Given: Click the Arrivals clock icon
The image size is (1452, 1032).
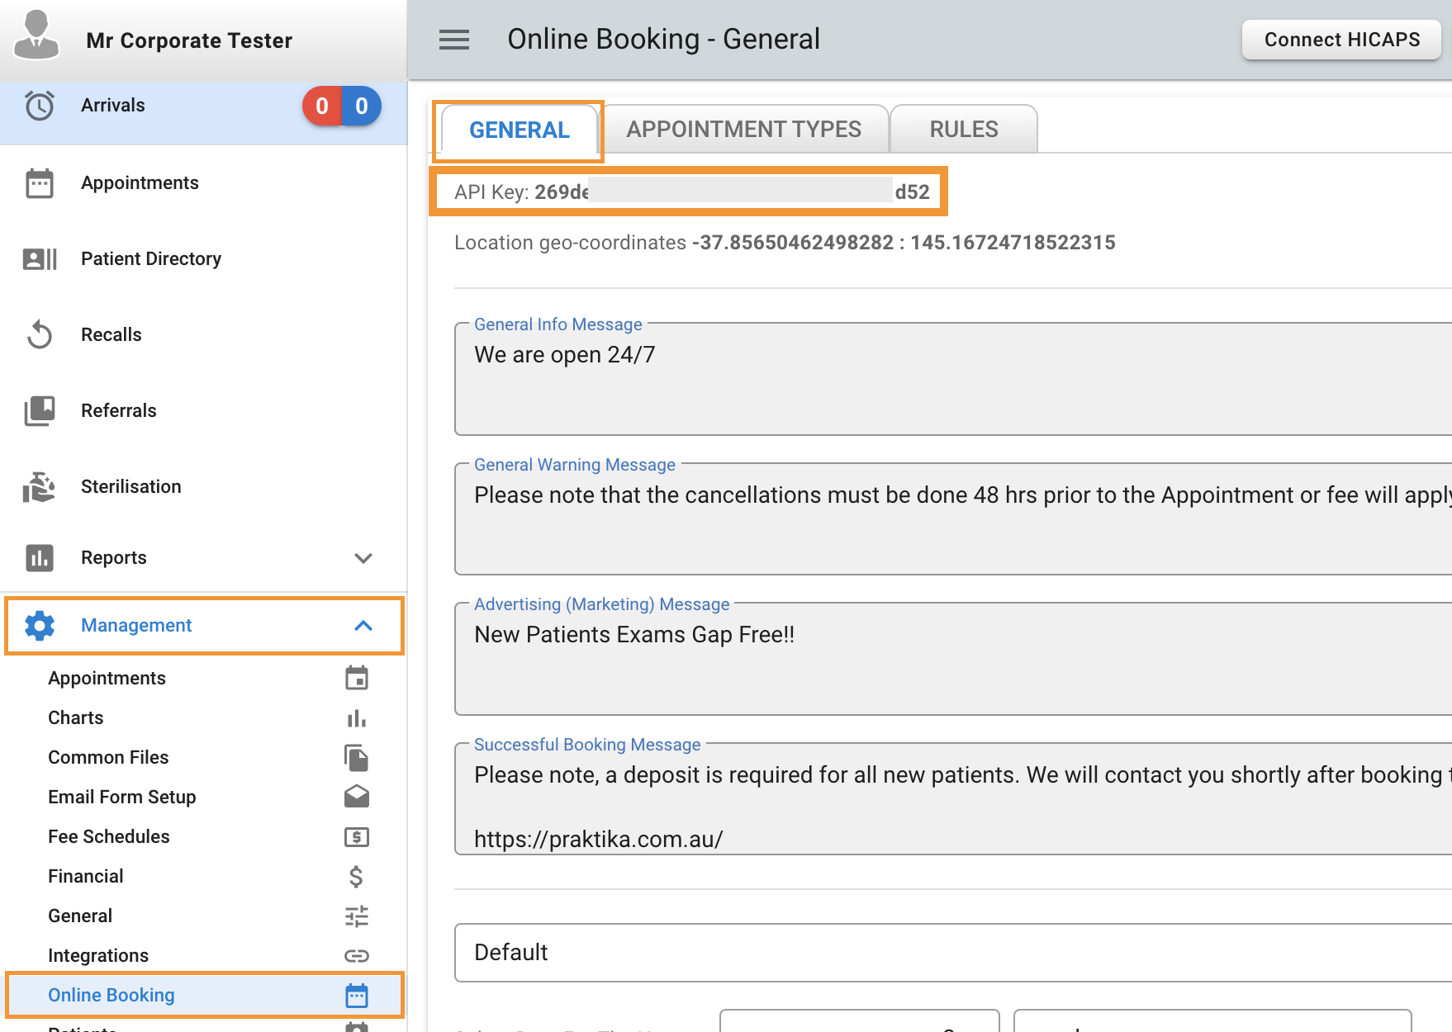Looking at the screenshot, I should click(40, 106).
